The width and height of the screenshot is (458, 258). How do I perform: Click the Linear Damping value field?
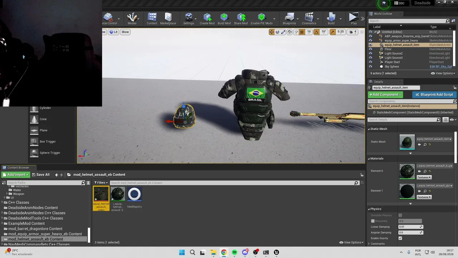[x=410, y=227]
